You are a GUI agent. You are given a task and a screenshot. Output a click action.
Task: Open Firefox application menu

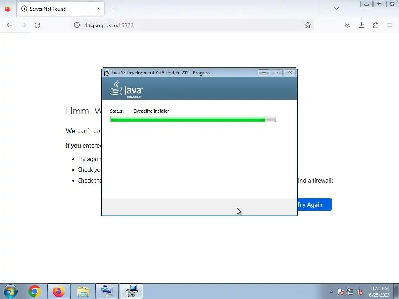[x=390, y=25]
